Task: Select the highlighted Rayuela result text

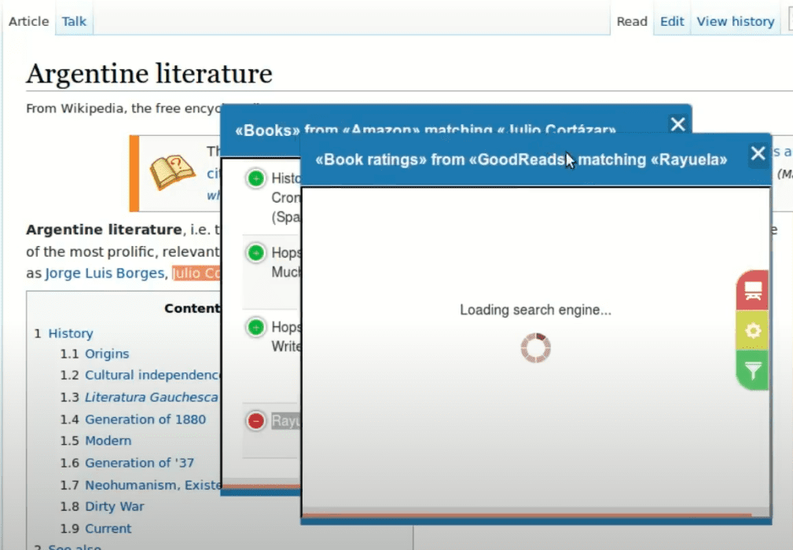Action: point(285,420)
